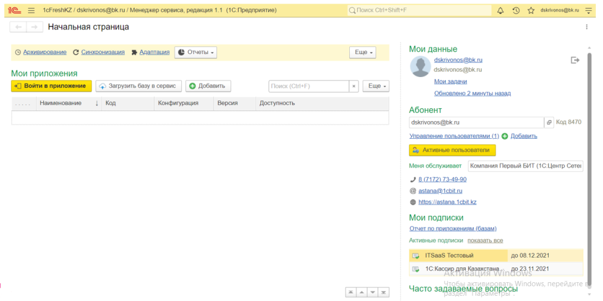Open favorites star icon
603x301 pixels.
coord(531,11)
